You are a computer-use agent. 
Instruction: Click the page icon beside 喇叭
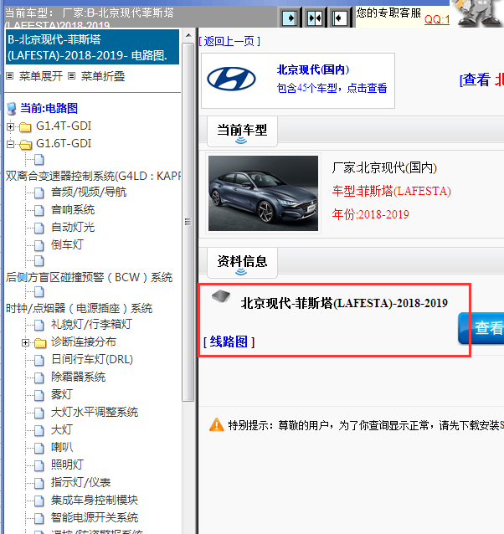[x=39, y=448]
